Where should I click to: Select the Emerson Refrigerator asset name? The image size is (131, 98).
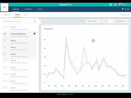click(18, 34)
